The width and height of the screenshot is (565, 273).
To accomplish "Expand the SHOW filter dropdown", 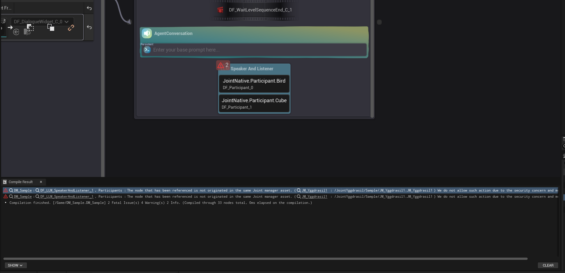I will pos(15,265).
